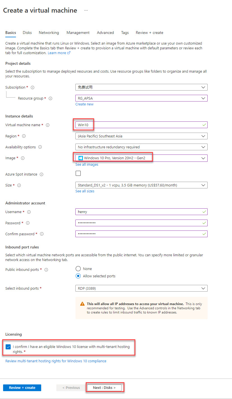Click the info icon next to Image
Screen dimensions: 232x399
23,158
